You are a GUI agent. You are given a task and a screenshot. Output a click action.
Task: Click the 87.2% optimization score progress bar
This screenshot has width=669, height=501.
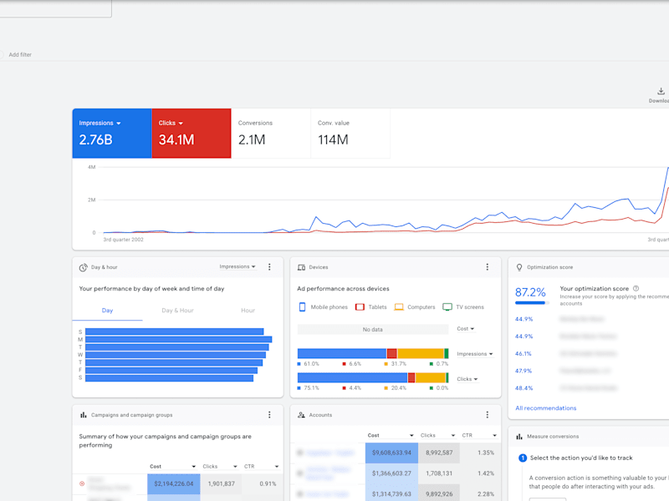pos(532,303)
